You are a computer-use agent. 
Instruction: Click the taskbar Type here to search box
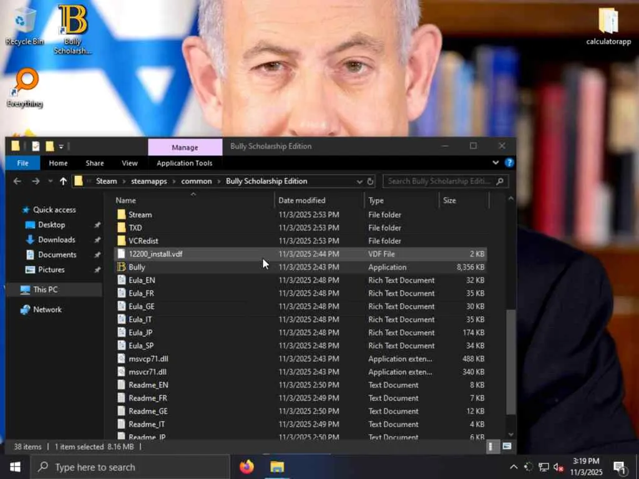tap(130, 467)
